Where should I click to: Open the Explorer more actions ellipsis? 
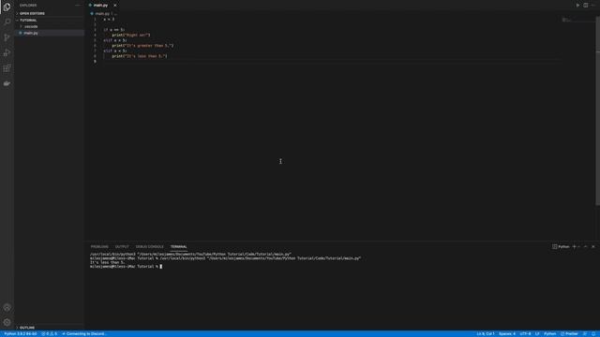pyautogui.click(x=78, y=6)
